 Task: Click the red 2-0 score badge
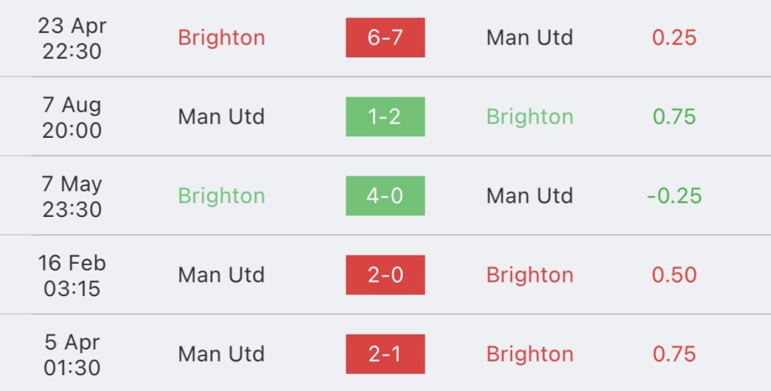(385, 275)
